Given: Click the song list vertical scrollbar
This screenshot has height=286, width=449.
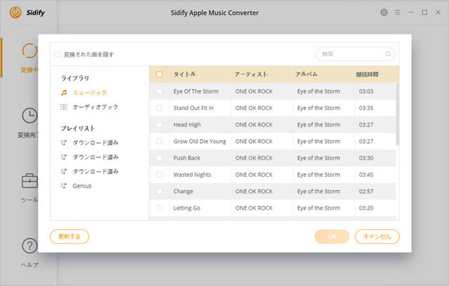Looking at the screenshot, I should pos(397,115).
